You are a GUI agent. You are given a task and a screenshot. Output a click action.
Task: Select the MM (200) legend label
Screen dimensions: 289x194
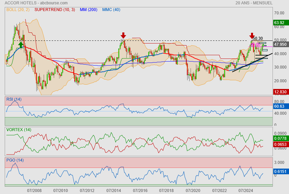point(88,10)
